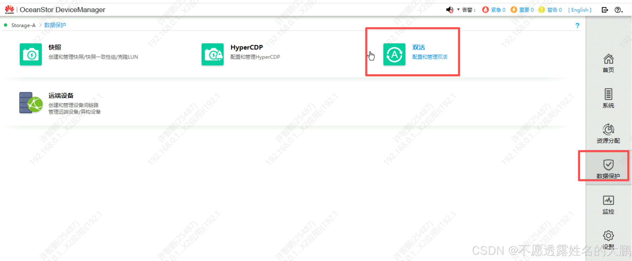Screen dimensions: 632x261
Task: Click the critical alarms (紧急) red icon
Action: (485, 10)
